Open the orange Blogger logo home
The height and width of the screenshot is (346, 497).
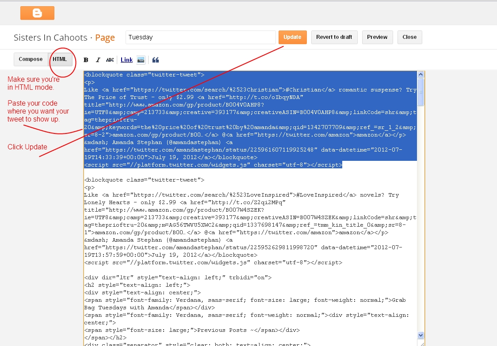(x=38, y=13)
